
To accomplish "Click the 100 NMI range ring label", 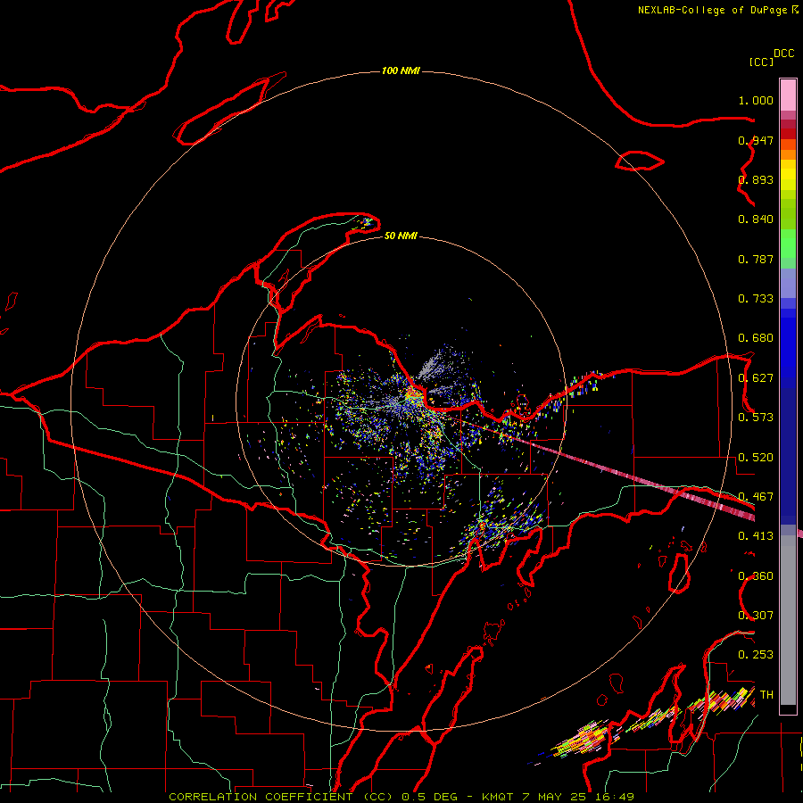I will tap(401, 70).
